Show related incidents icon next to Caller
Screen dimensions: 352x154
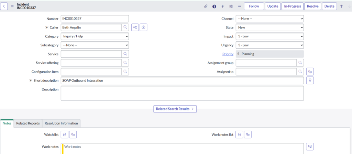click(x=135, y=27)
